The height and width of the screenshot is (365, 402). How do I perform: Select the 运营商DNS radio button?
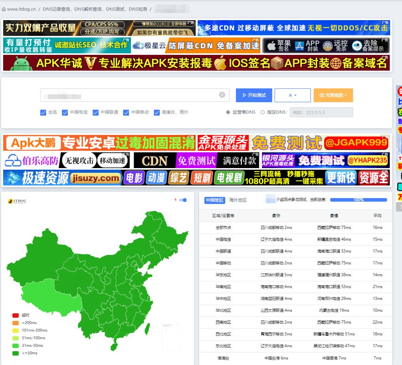228,112
